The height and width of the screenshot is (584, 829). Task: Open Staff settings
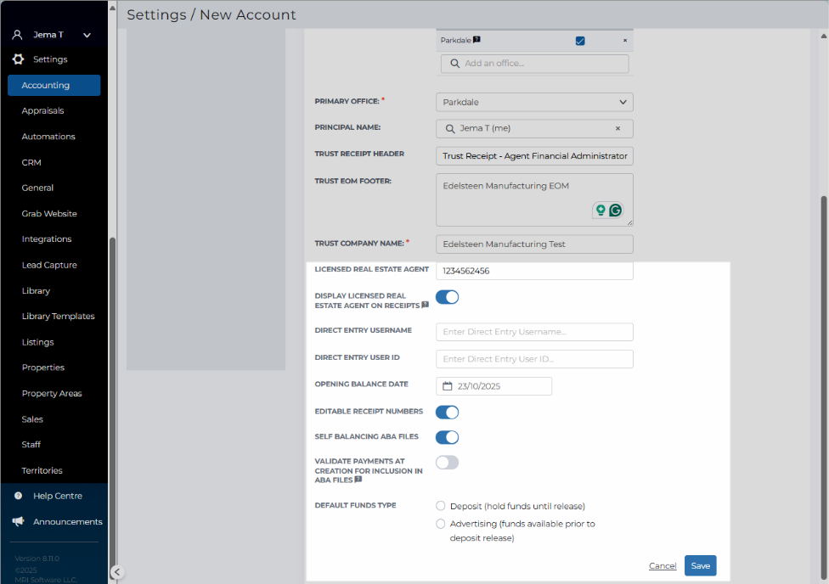31,445
